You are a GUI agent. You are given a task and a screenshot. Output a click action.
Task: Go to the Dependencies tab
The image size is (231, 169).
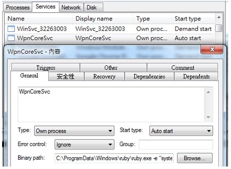click(x=149, y=76)
